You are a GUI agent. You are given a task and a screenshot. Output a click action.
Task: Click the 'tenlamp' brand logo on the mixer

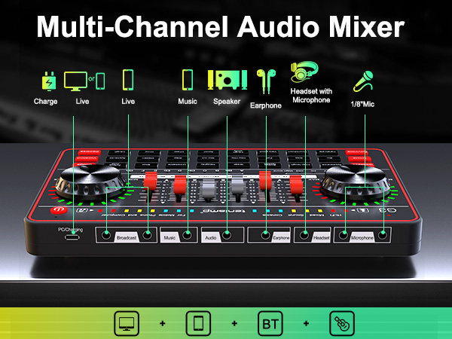click(x=222, y=211)
